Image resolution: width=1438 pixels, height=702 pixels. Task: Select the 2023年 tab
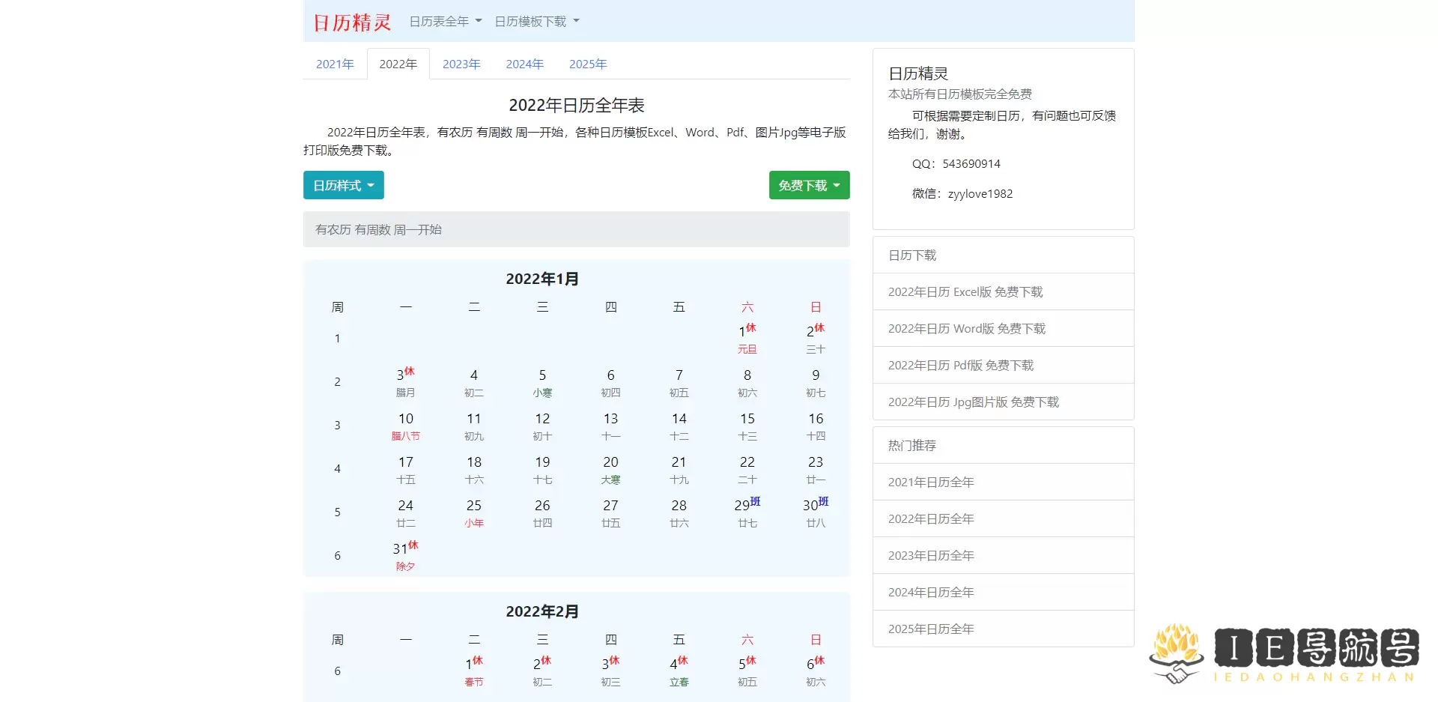461,64
